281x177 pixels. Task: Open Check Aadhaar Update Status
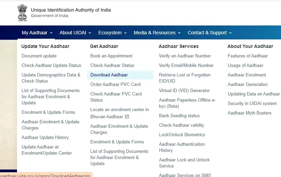coord(51,65)
